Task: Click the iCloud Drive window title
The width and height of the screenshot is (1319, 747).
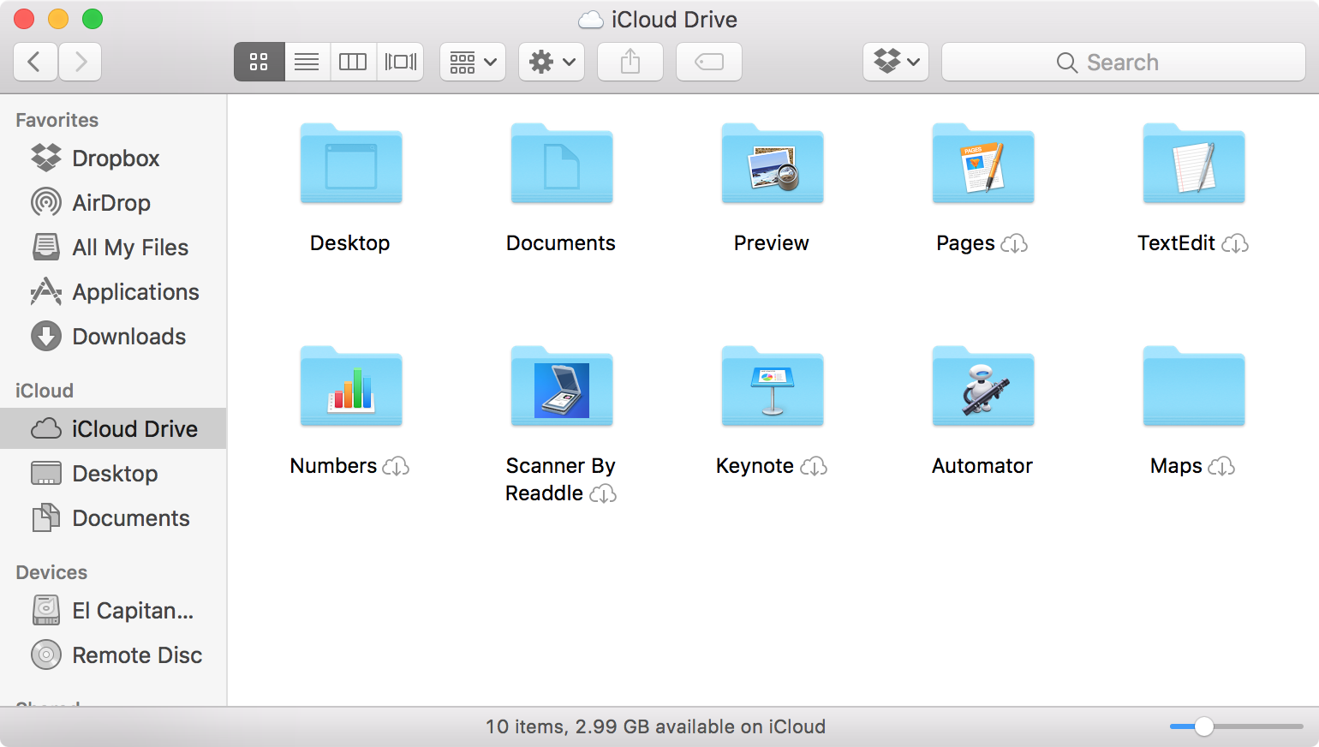Action: click(674, 20)
